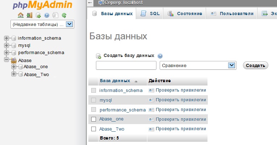The height and width of the screenshot is (145, 277).
Task: Check the Abase__Two database checkbox
Action: (x=93, y=129)
